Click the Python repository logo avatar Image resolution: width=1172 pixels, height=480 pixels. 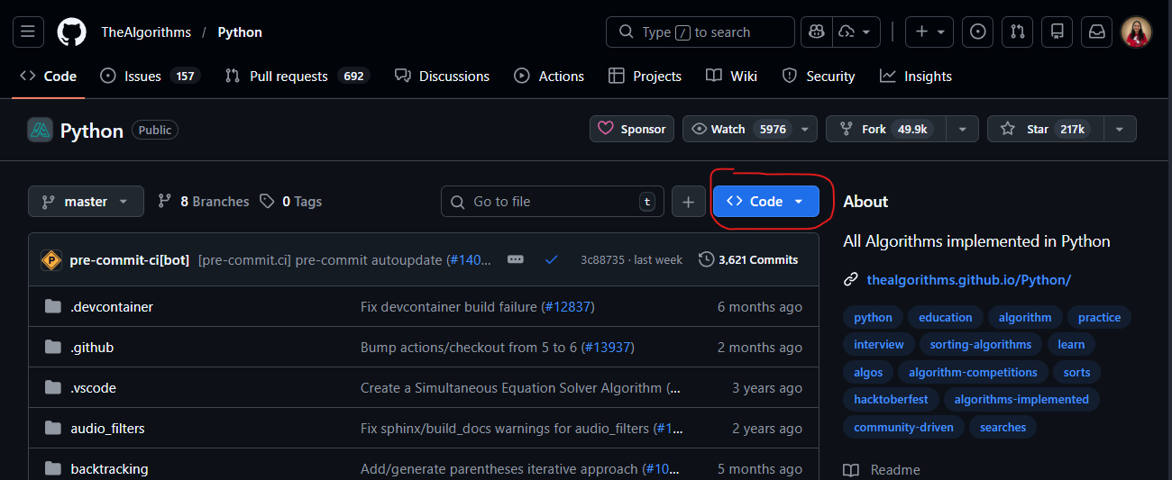[41, 131]
